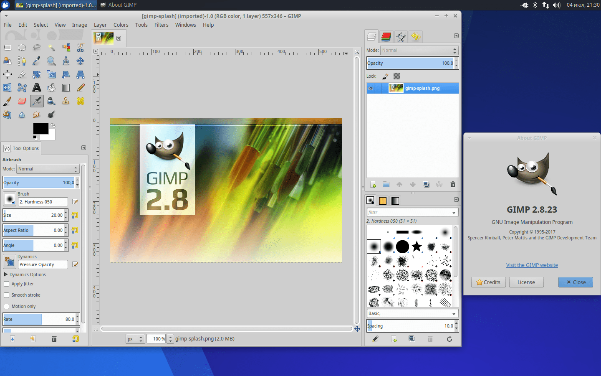Switch to the Undo History tab

(415, 37)
